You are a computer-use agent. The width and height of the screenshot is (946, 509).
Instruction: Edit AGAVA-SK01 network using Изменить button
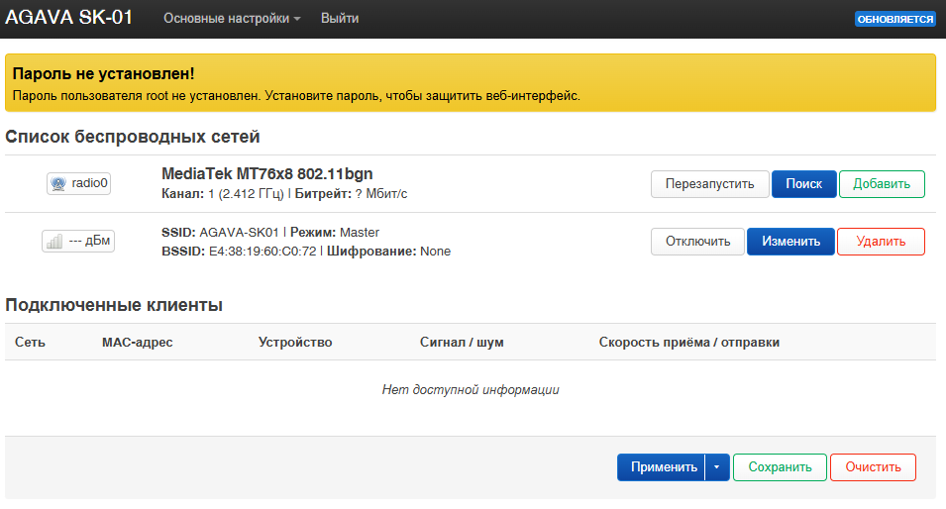point(790,242)
